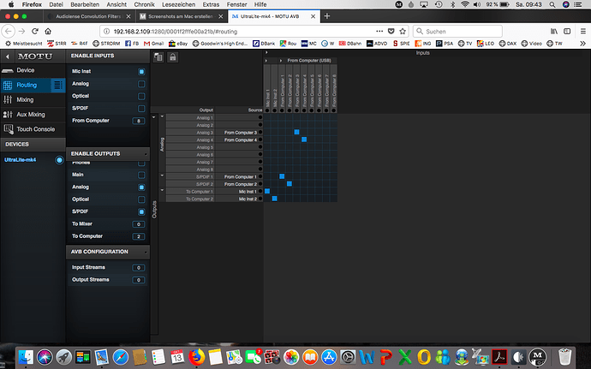
Task: Expand the From Computer (USB) input group
Action: coord(281,60)
